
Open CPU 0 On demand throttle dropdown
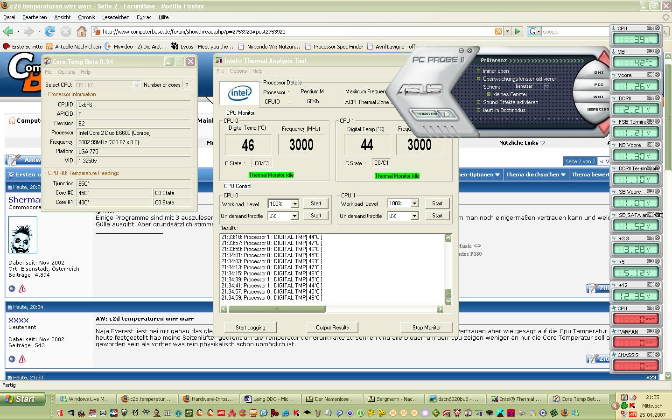click(294, 216)
